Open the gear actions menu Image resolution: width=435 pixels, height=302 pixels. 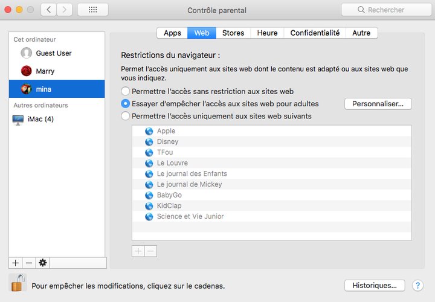pos(42,263)
